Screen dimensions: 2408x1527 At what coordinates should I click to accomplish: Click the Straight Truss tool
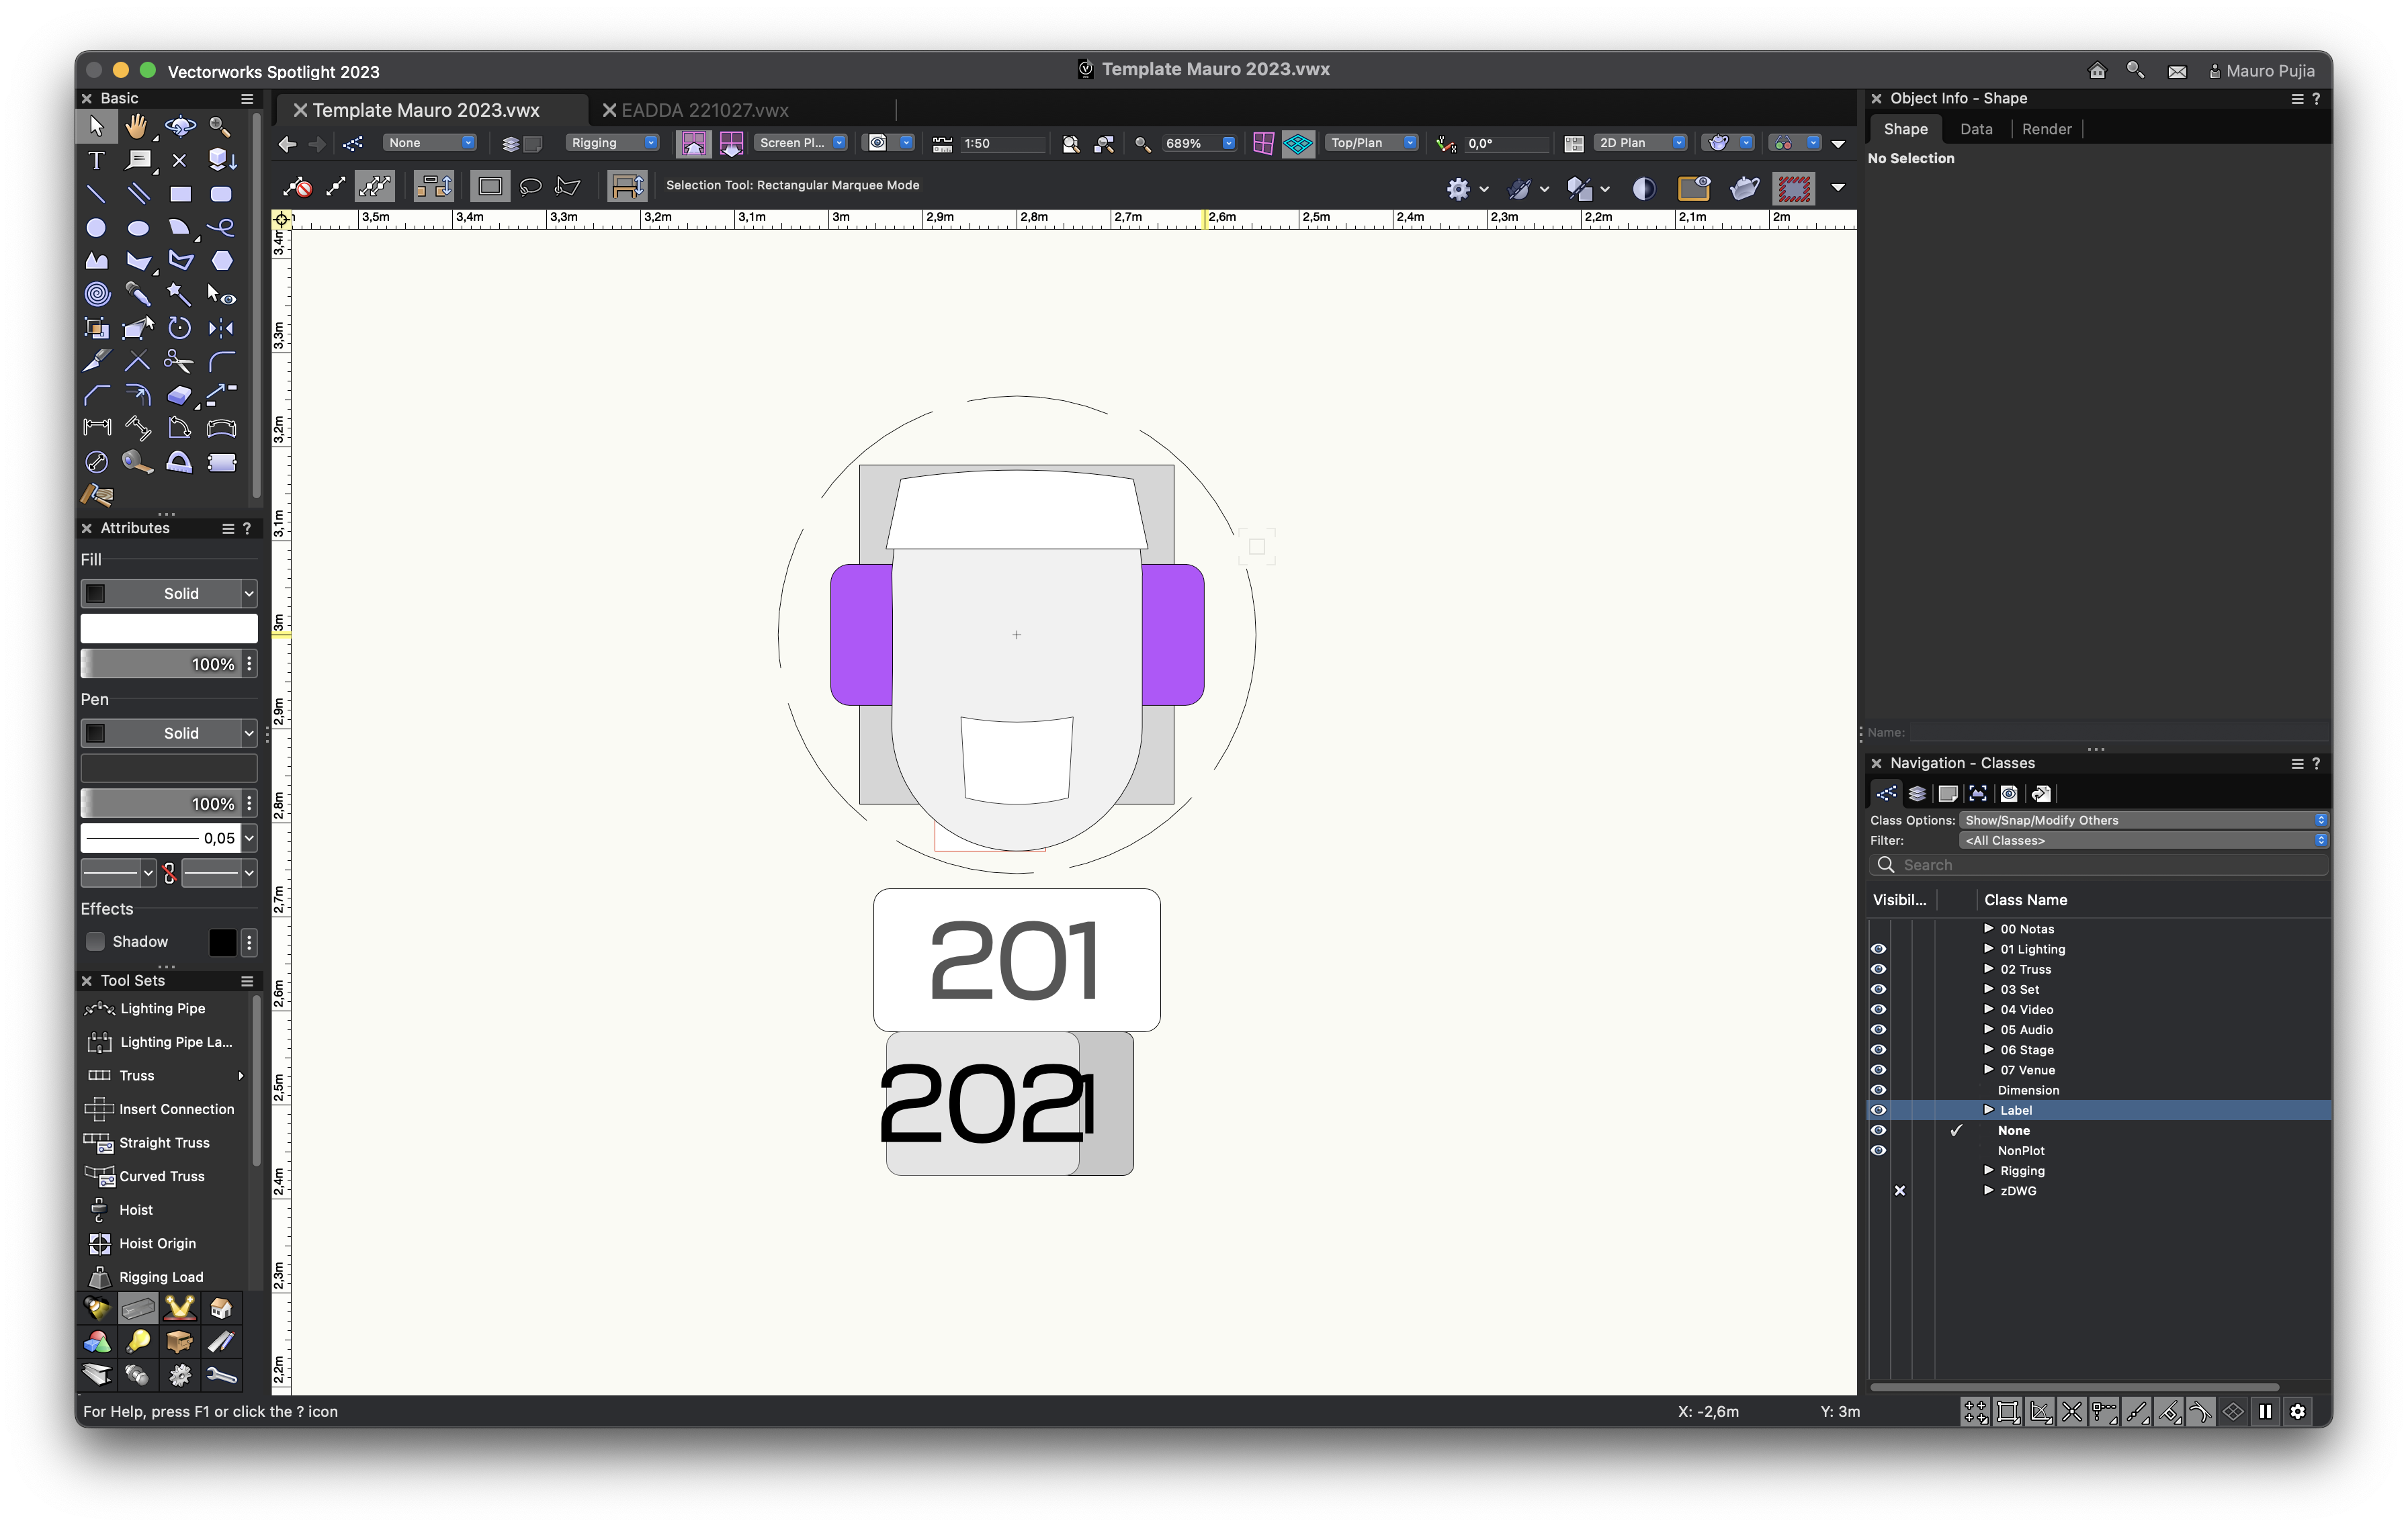pos(163,1142)
